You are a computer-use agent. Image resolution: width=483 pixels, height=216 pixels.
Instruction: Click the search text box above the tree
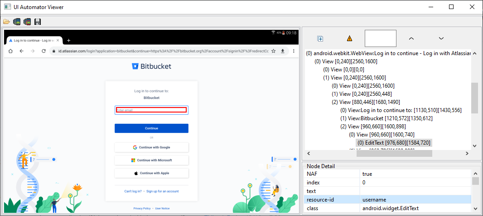pyautogui.click(x=381, y=38)
